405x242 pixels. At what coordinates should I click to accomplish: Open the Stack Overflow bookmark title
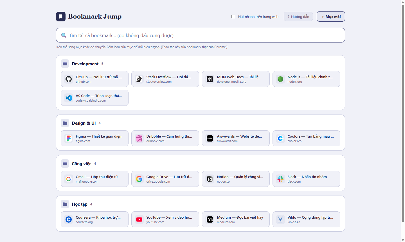168,77
